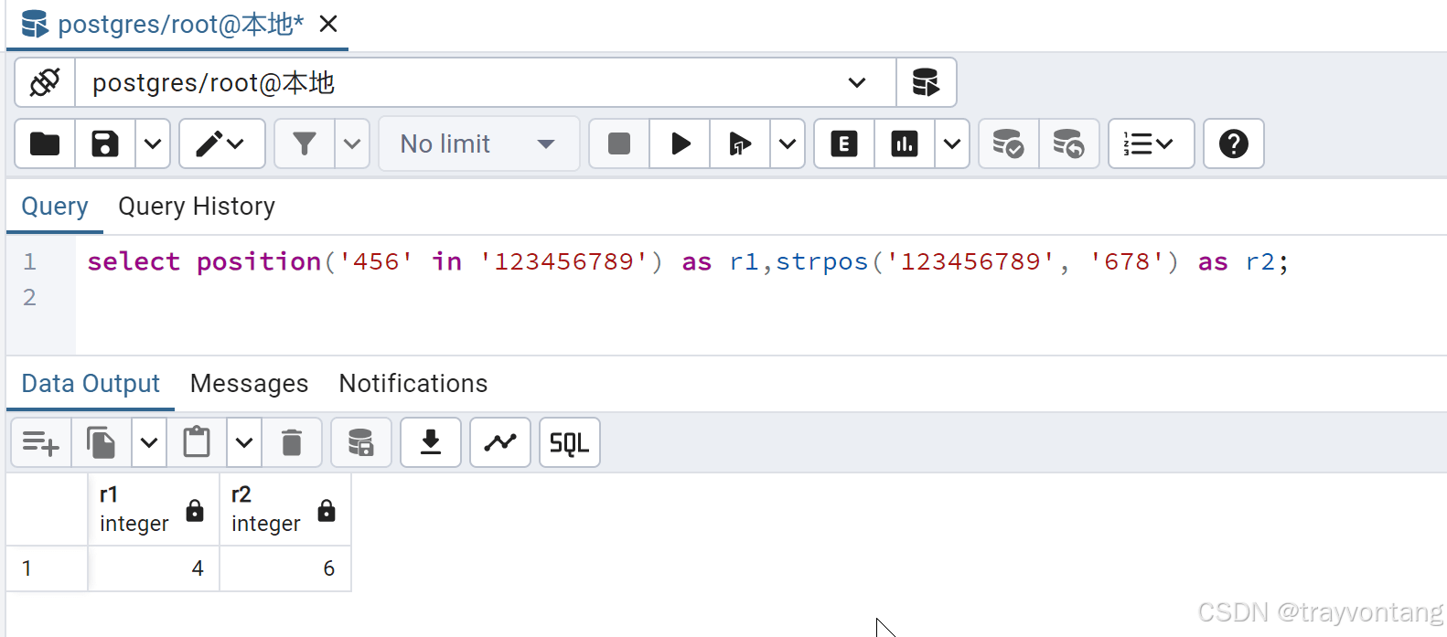
Task: Select row 1 header in results
Action: 47,568
